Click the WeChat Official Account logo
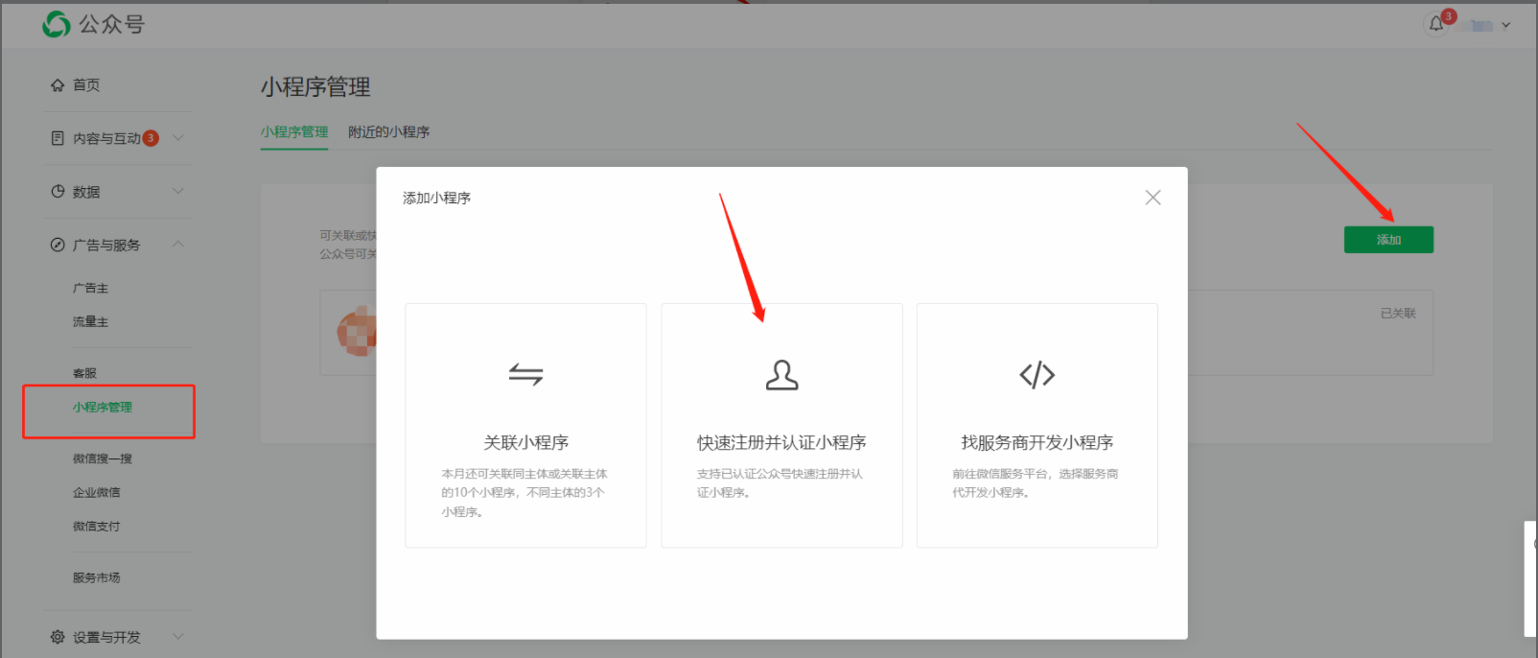 click(57, 24)
